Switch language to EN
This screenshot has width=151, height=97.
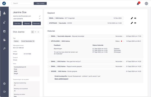(x=38, y=32)
